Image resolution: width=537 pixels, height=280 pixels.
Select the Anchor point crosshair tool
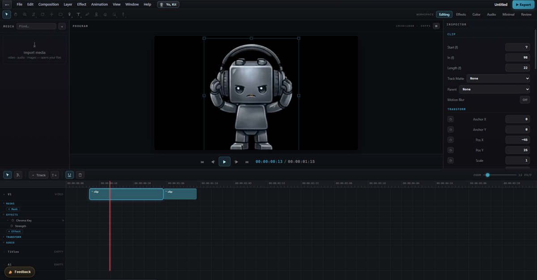pyautogui.click(x=51, y=14)
